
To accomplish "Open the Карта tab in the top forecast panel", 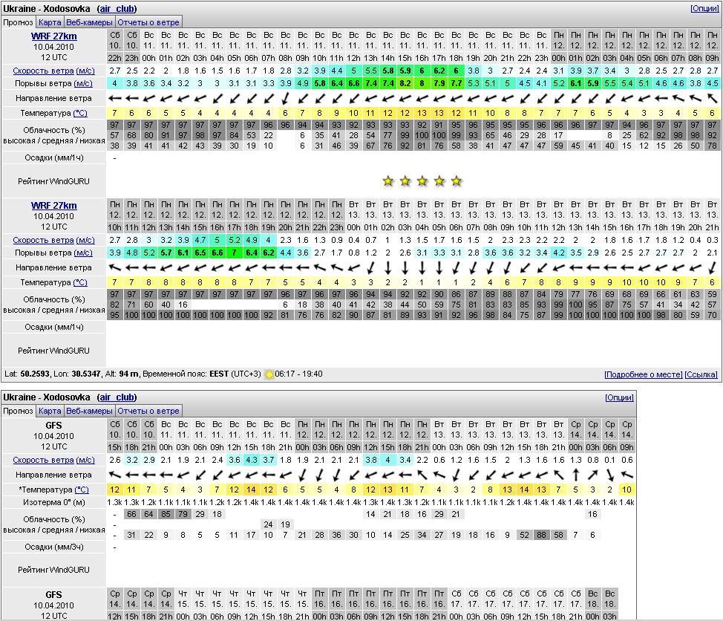I will (x=50, y=22).
